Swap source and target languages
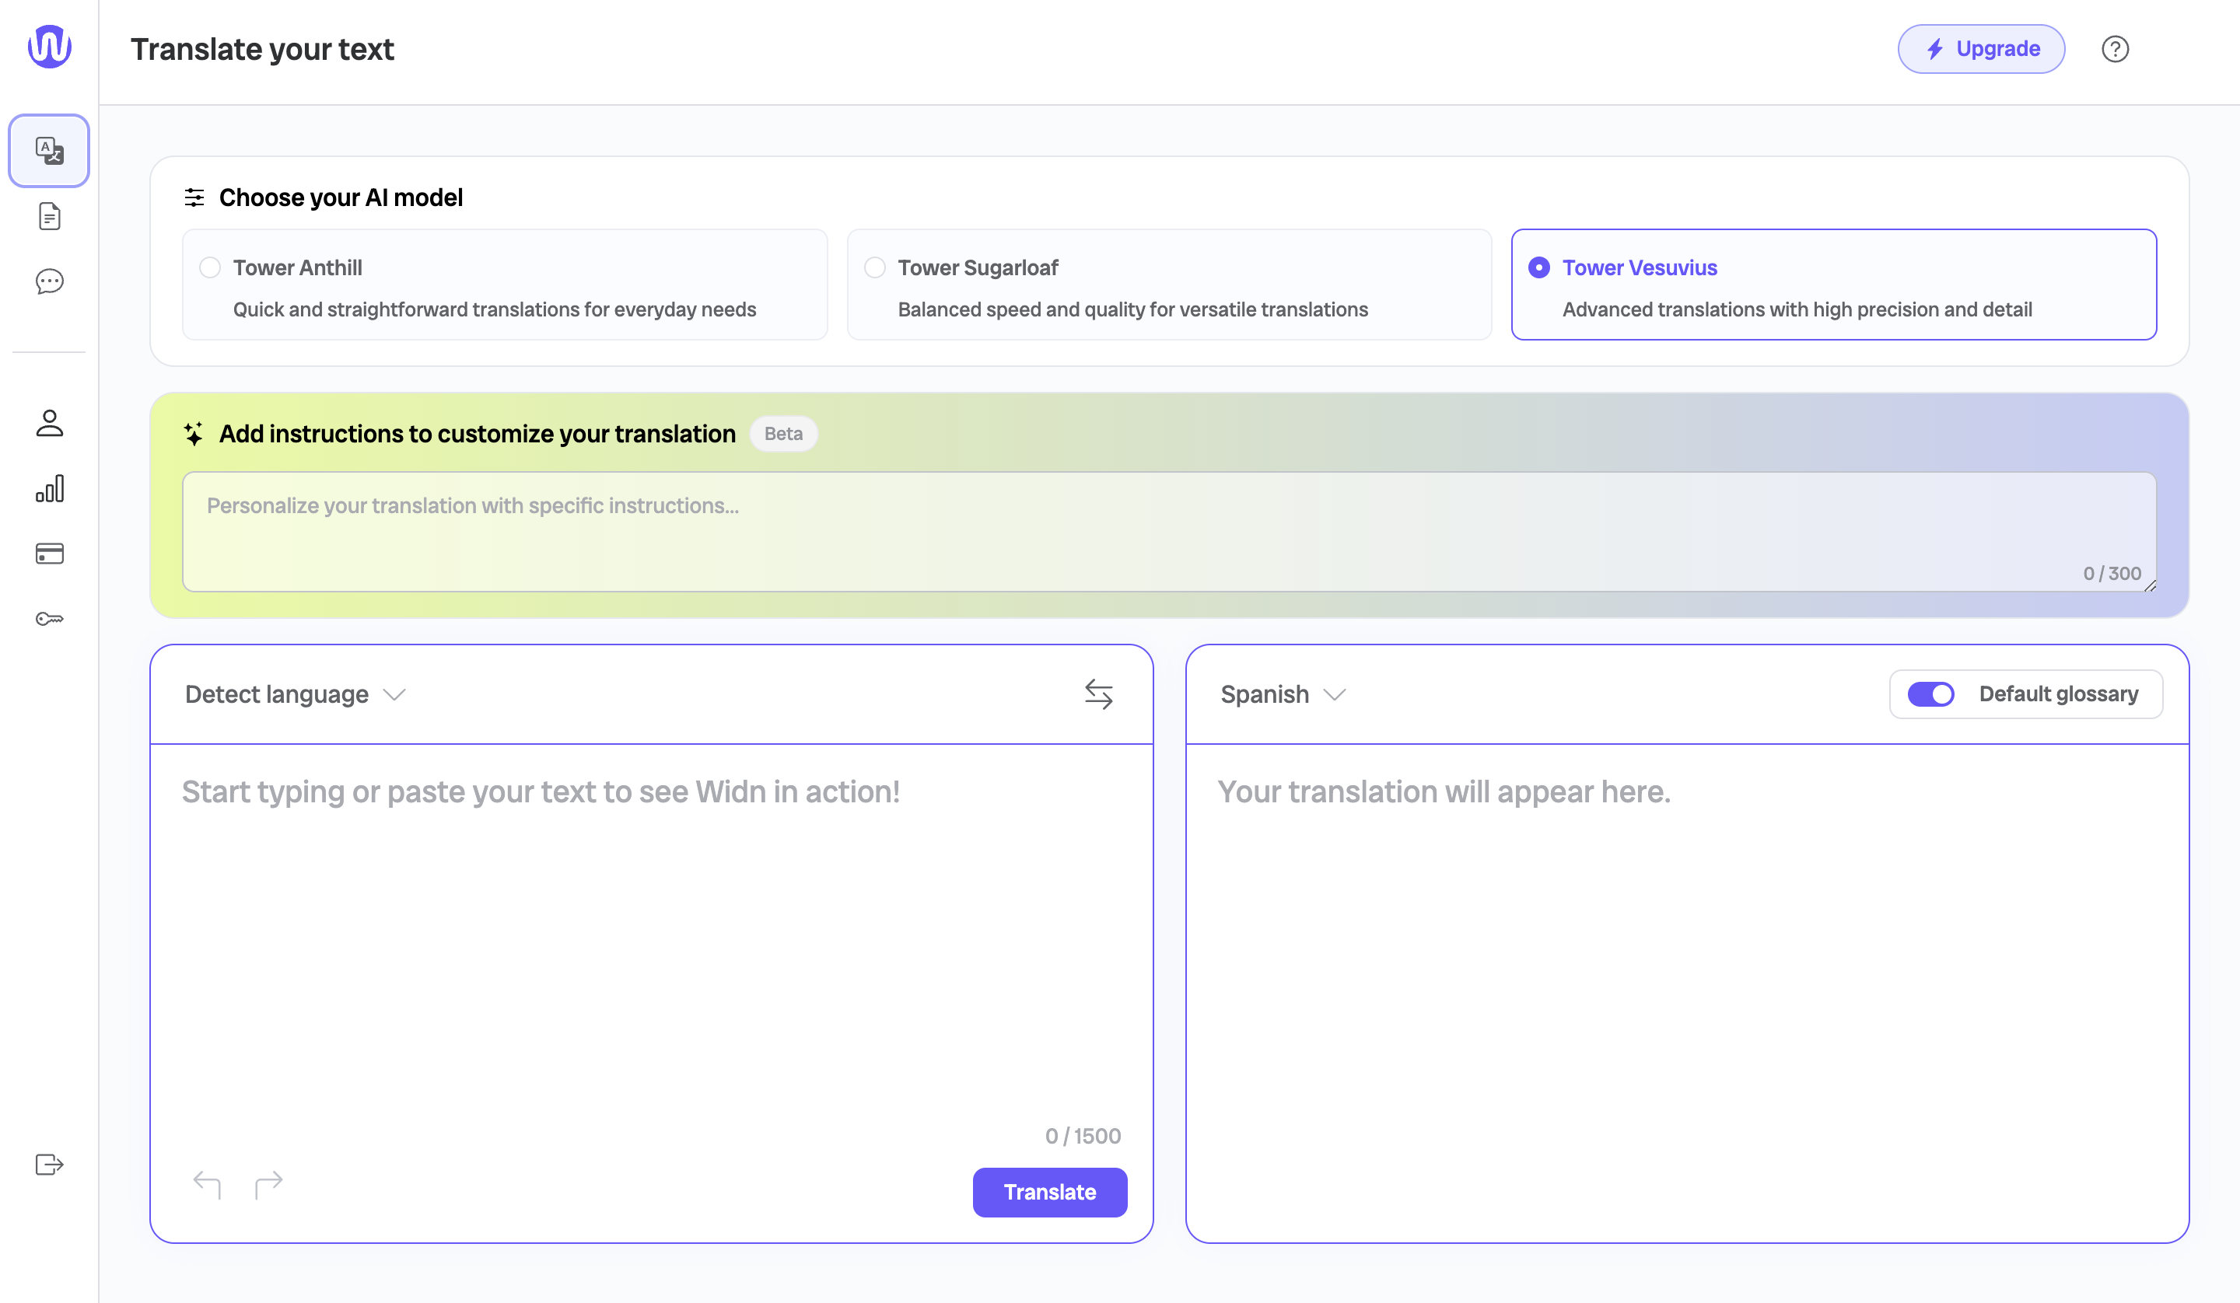This screenshot has height=1303, width=2240. point(1099,694)
